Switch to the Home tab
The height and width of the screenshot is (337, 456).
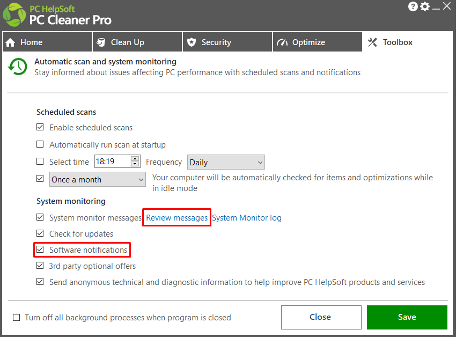[x=47, y=42]
